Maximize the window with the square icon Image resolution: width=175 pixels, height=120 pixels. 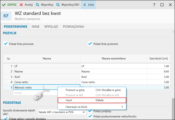pos(162,5)
